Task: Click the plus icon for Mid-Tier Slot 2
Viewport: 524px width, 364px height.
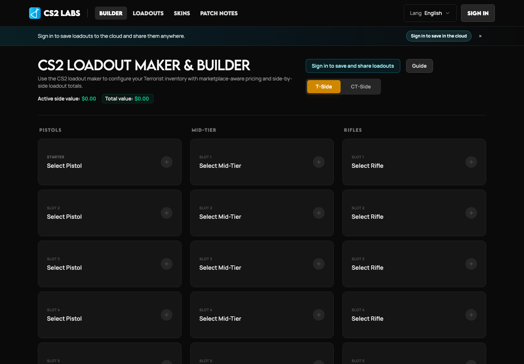Action: (319, 213)
